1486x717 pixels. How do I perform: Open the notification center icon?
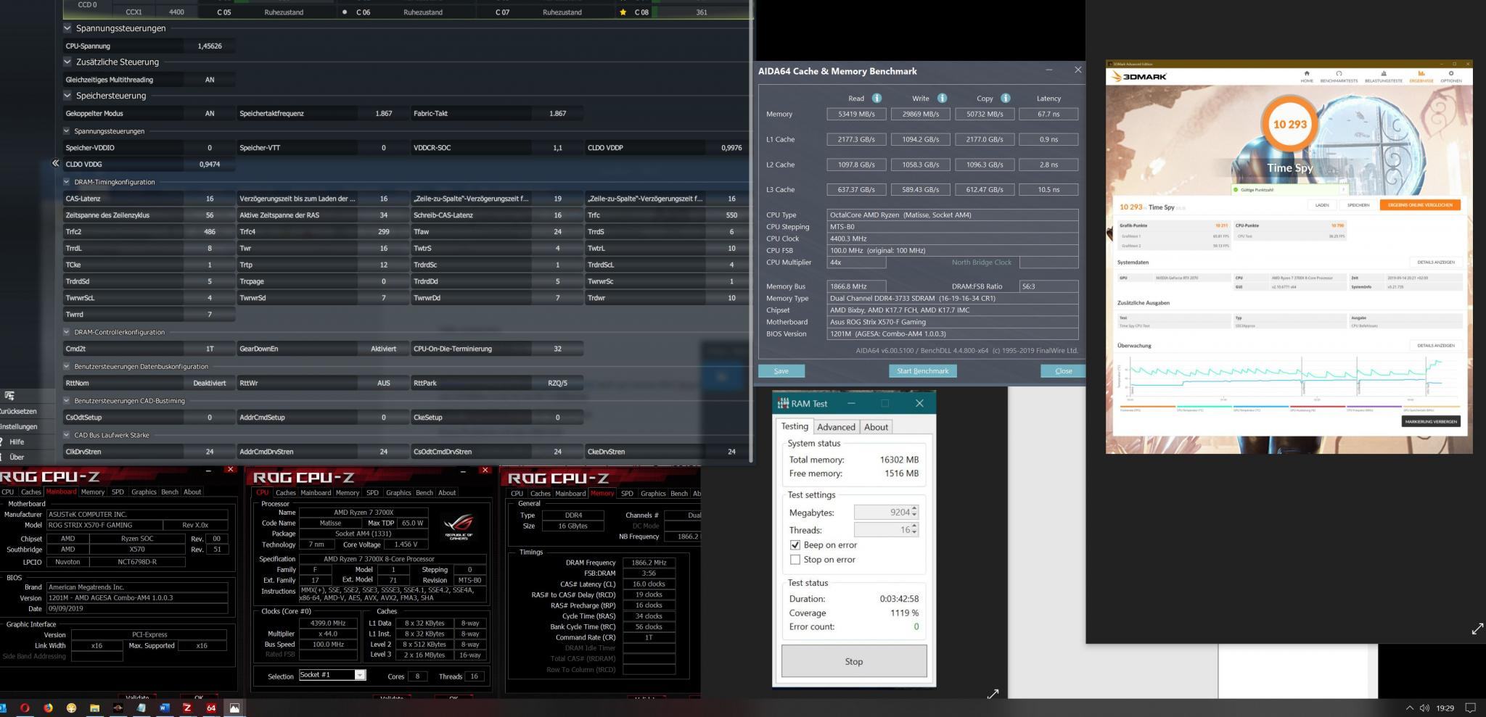1471,708
